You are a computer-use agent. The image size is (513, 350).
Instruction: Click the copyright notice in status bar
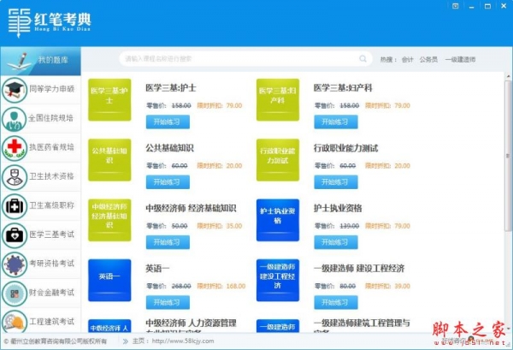click(x=56, y=341)
